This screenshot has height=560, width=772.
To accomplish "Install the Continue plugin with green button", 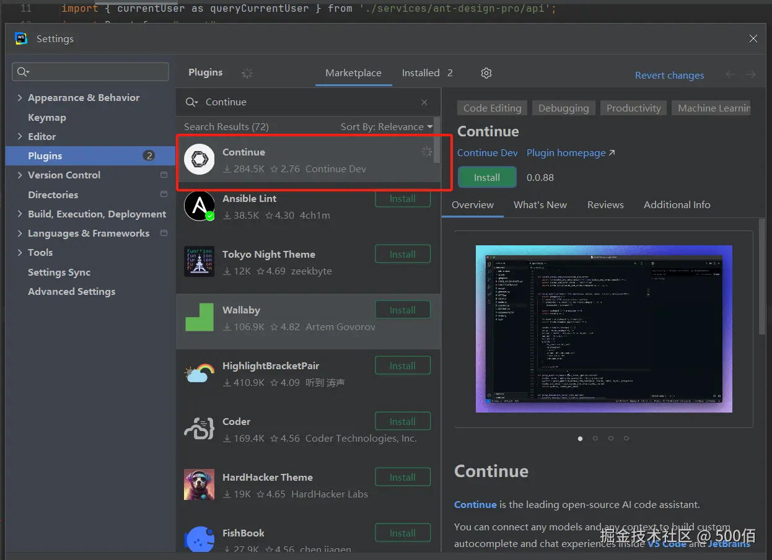I will pos(487,177).
